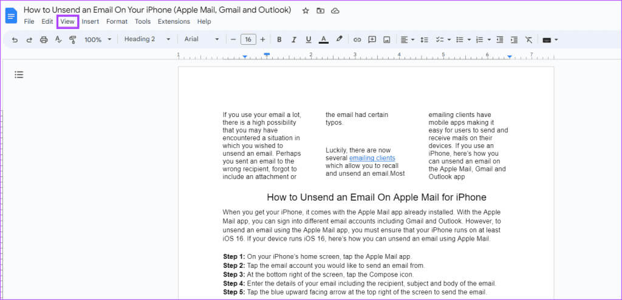Click the checklist icon
The image size is (622, 300).
point(440,39)
